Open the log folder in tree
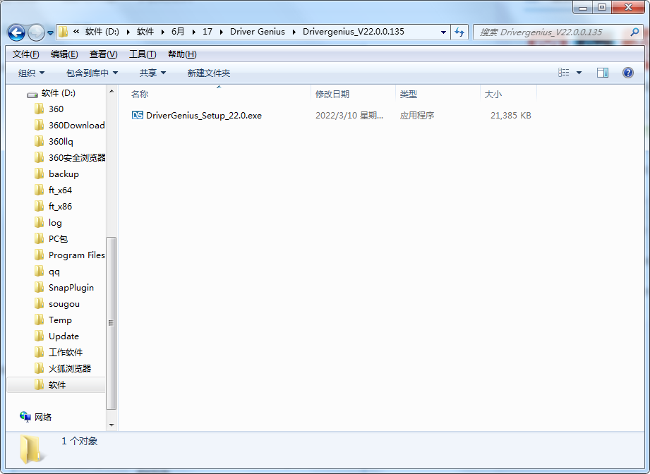 click(x=55, y=222)
